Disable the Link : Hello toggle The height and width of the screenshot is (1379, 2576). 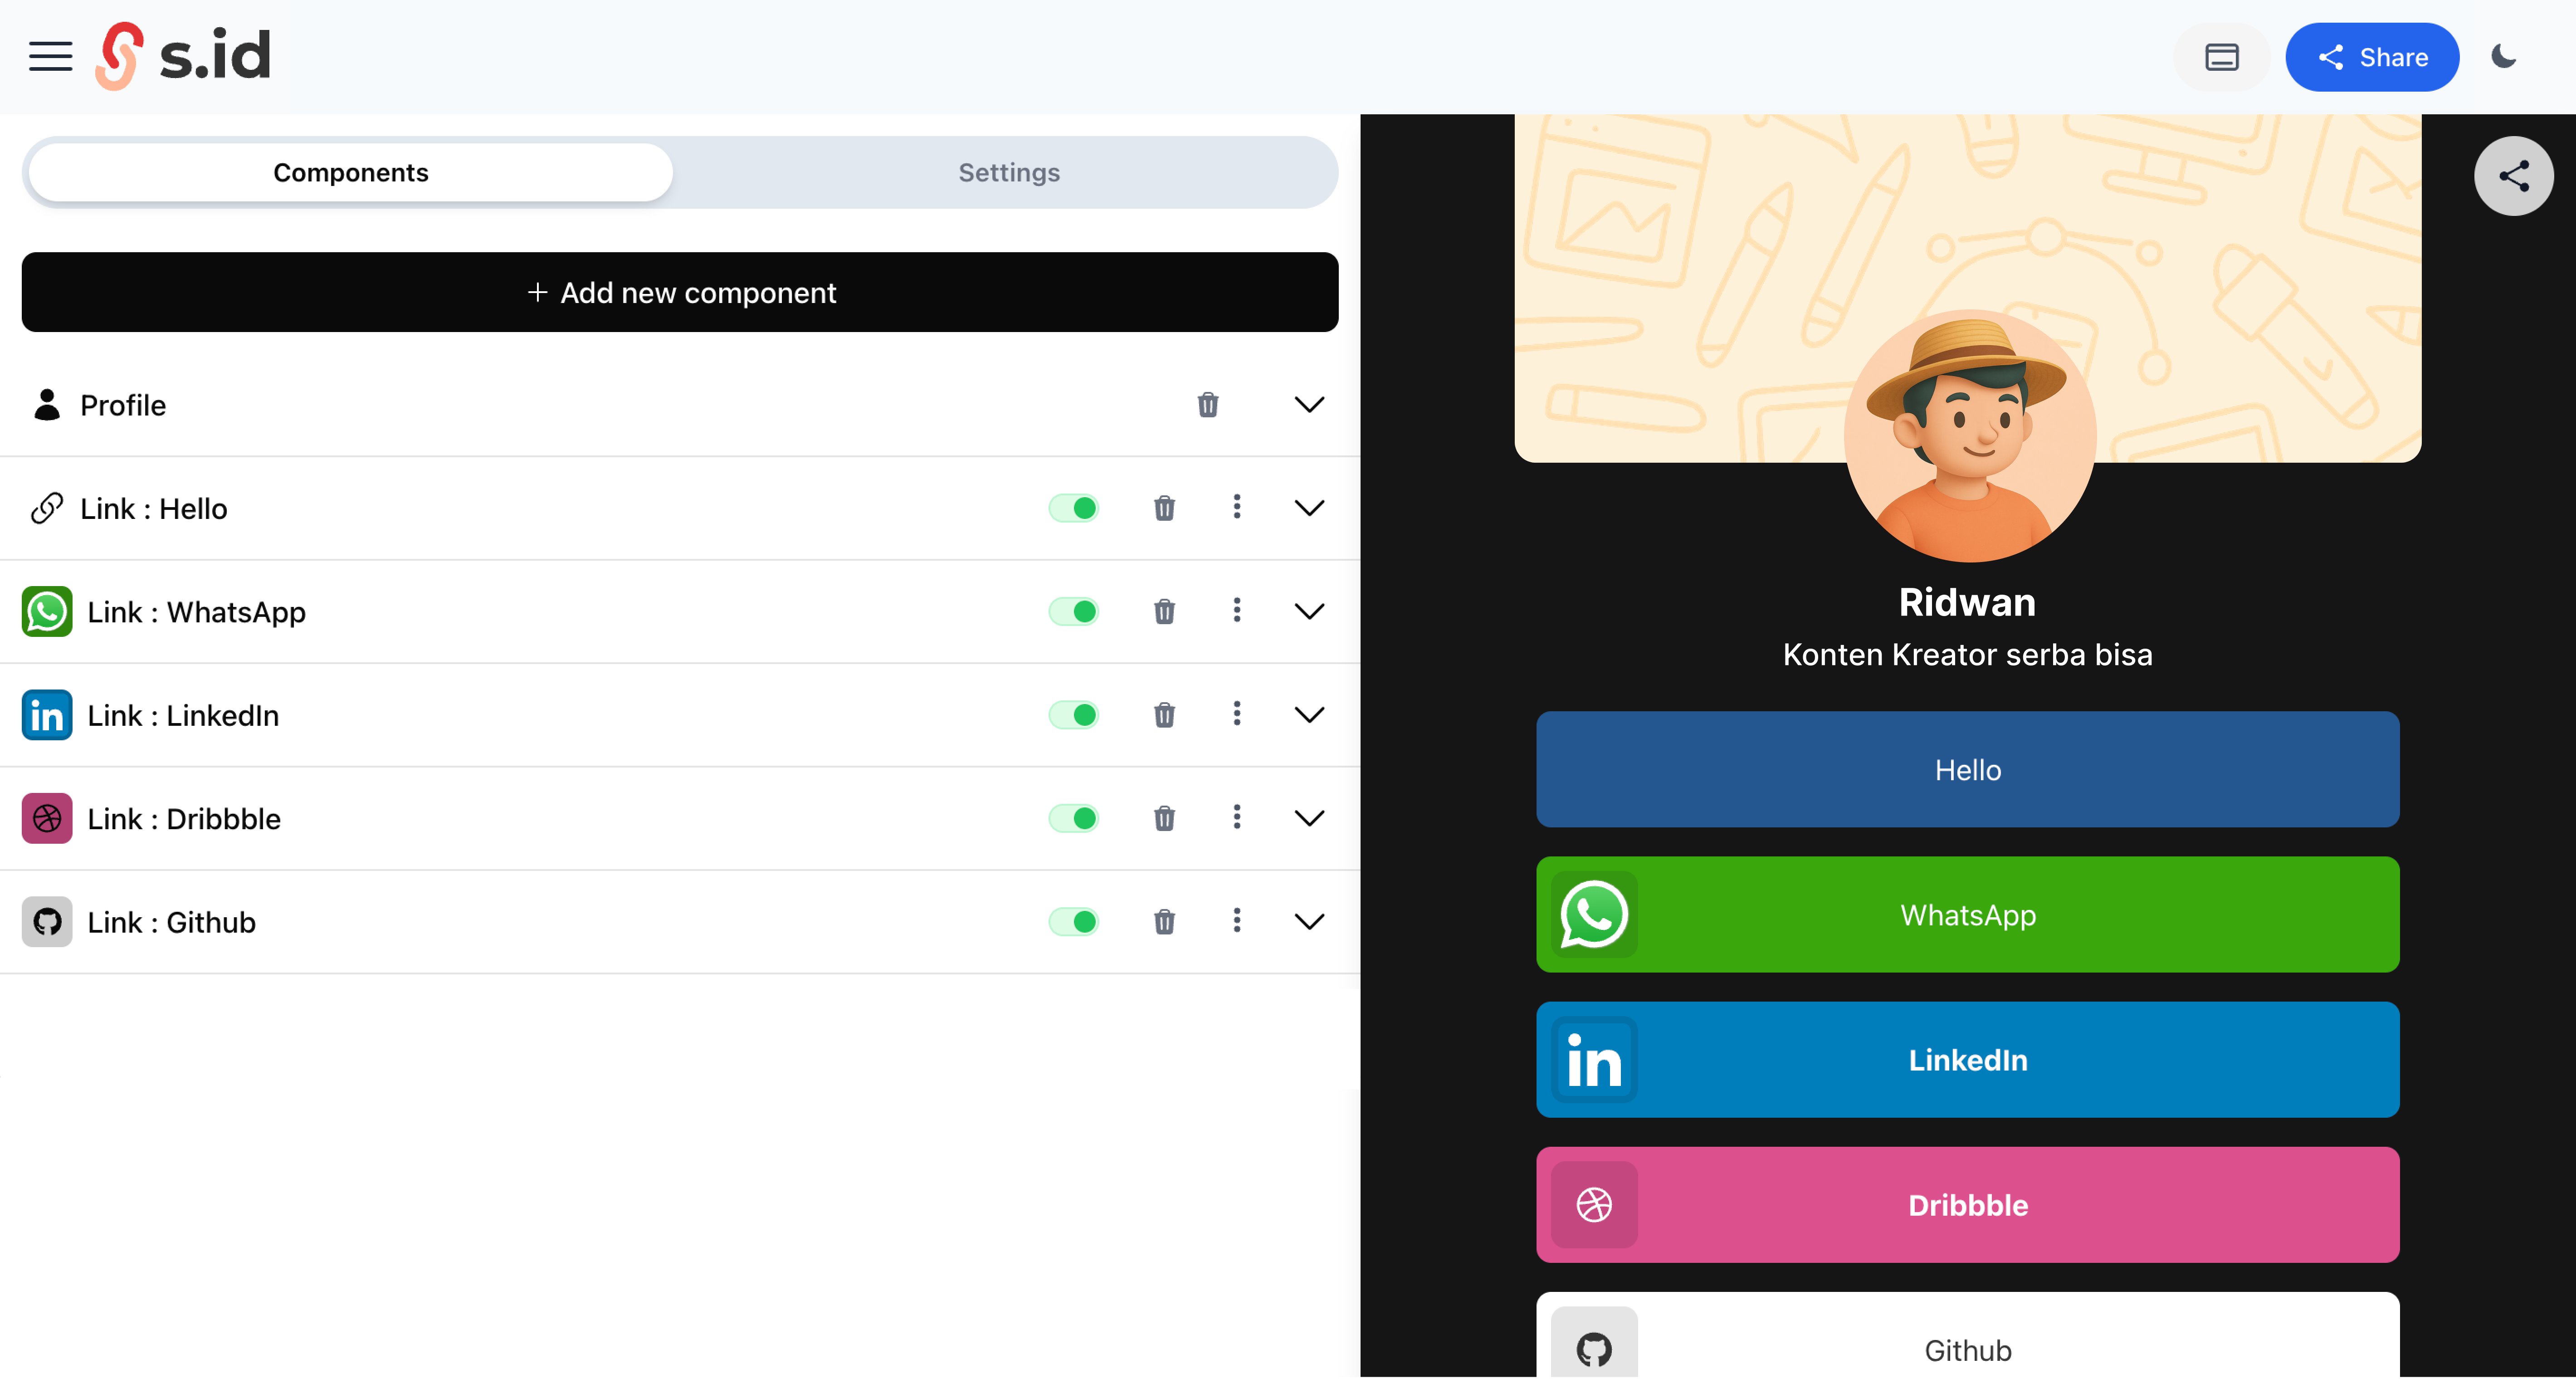tap(1074, 508)
